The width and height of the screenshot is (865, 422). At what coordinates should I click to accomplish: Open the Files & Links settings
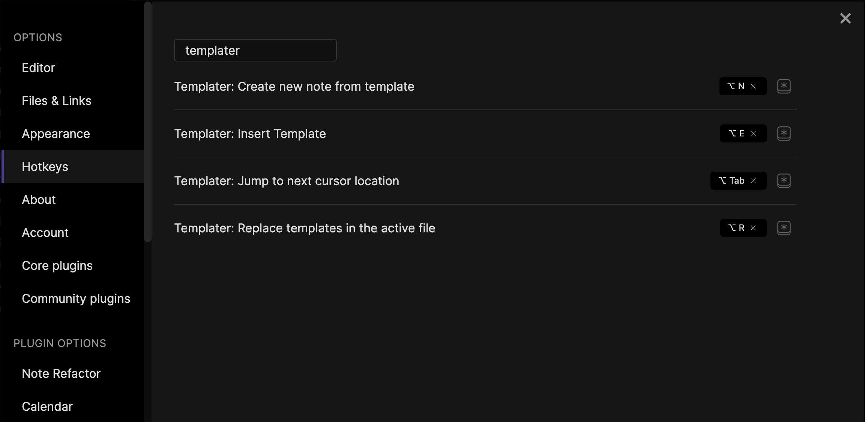coord(57,100)
